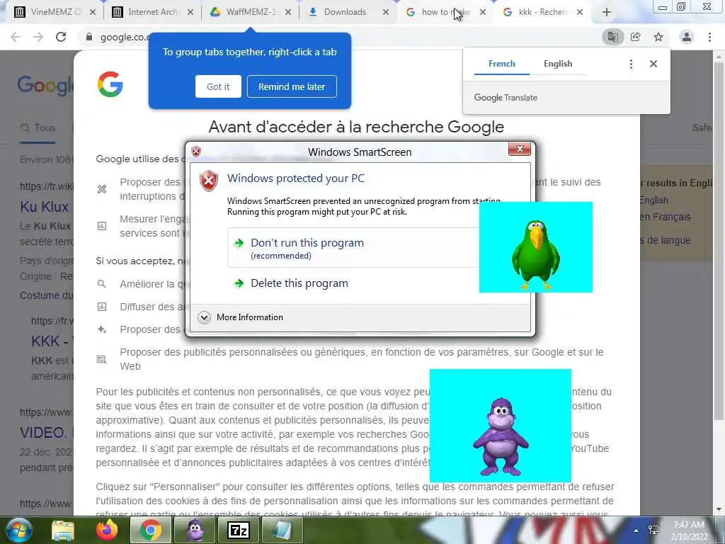Open the Bonzi Buddy taskbar icon
The width and height of the screenshot is (725, 544).
click(195, 530)
